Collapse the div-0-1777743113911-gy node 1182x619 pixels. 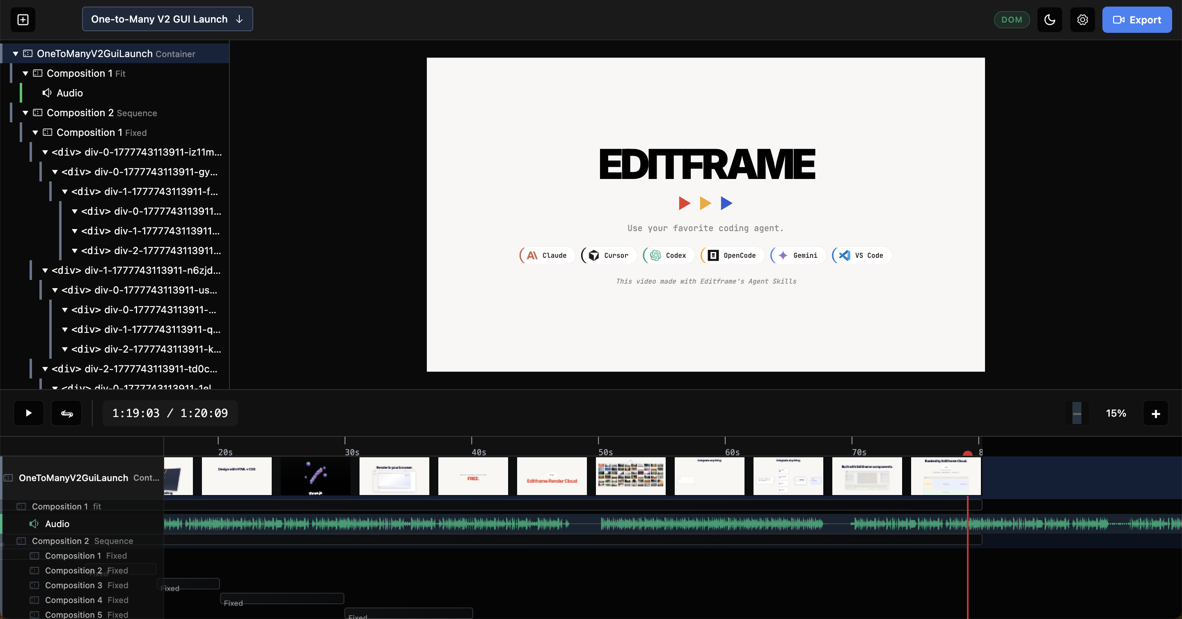[x=55, y=172]
